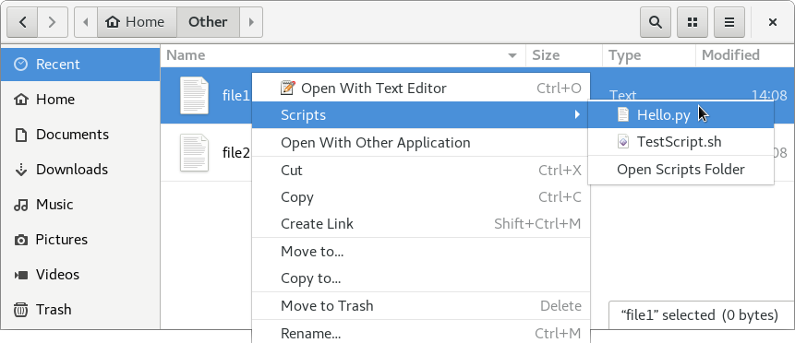The height and width of the screenshot is (343, 795).
Task: Open the hamburger menu button
Action: tap(729, 22)
